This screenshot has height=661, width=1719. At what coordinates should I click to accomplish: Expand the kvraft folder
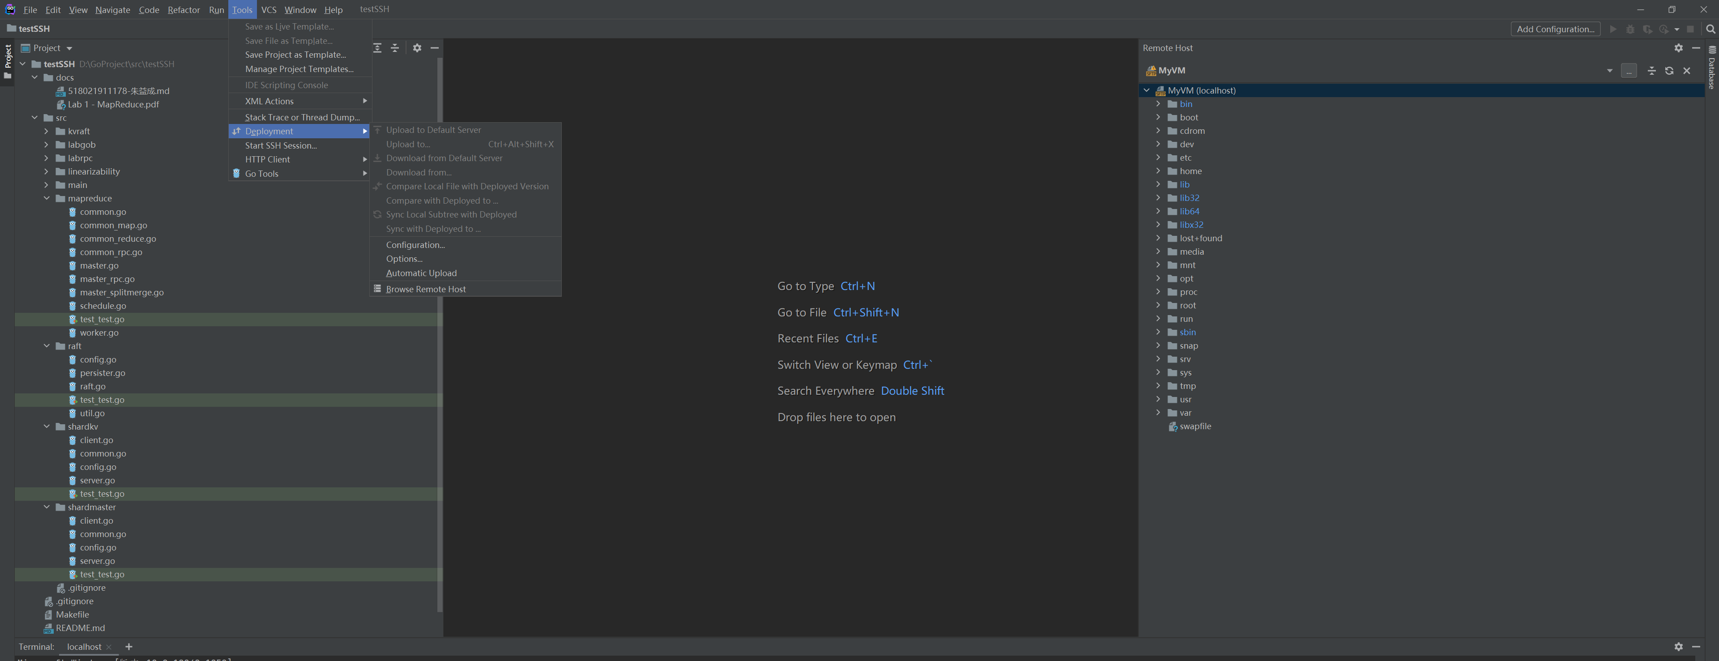(x=46, y=132)
